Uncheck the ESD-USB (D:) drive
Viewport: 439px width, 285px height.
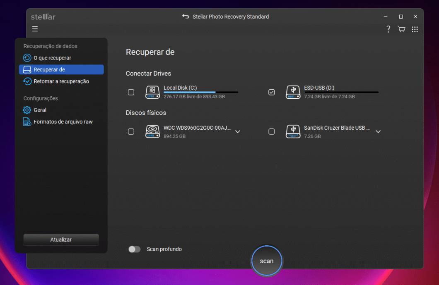[272, 92]
